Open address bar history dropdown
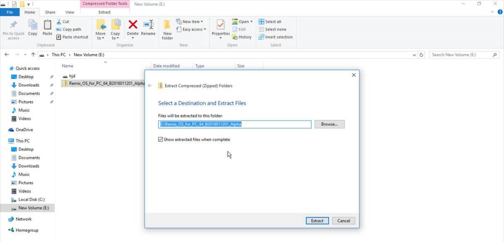The image size is (504, 242). (x=414, y=55)
